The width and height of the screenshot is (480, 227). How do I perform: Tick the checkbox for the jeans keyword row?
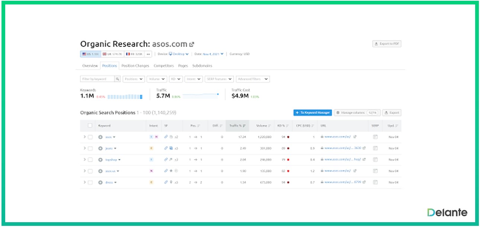coord(90,148)
